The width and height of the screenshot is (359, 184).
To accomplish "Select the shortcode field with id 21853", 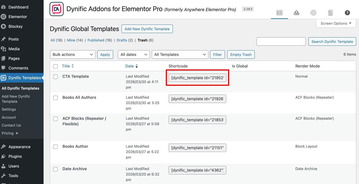I will pyautogui.click(x=197, y=120).
